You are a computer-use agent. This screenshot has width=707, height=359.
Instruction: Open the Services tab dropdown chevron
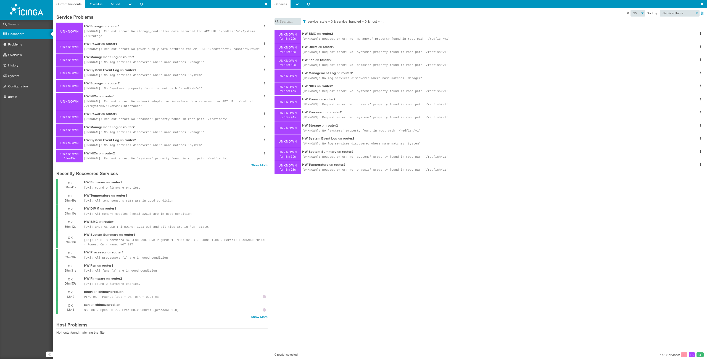tap(297, 4)
